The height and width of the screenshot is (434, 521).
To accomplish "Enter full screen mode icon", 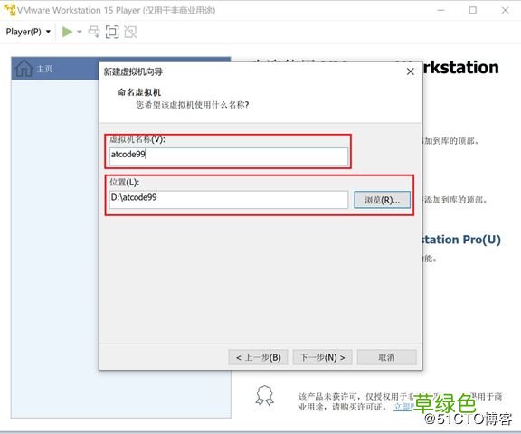I will 112,32.
